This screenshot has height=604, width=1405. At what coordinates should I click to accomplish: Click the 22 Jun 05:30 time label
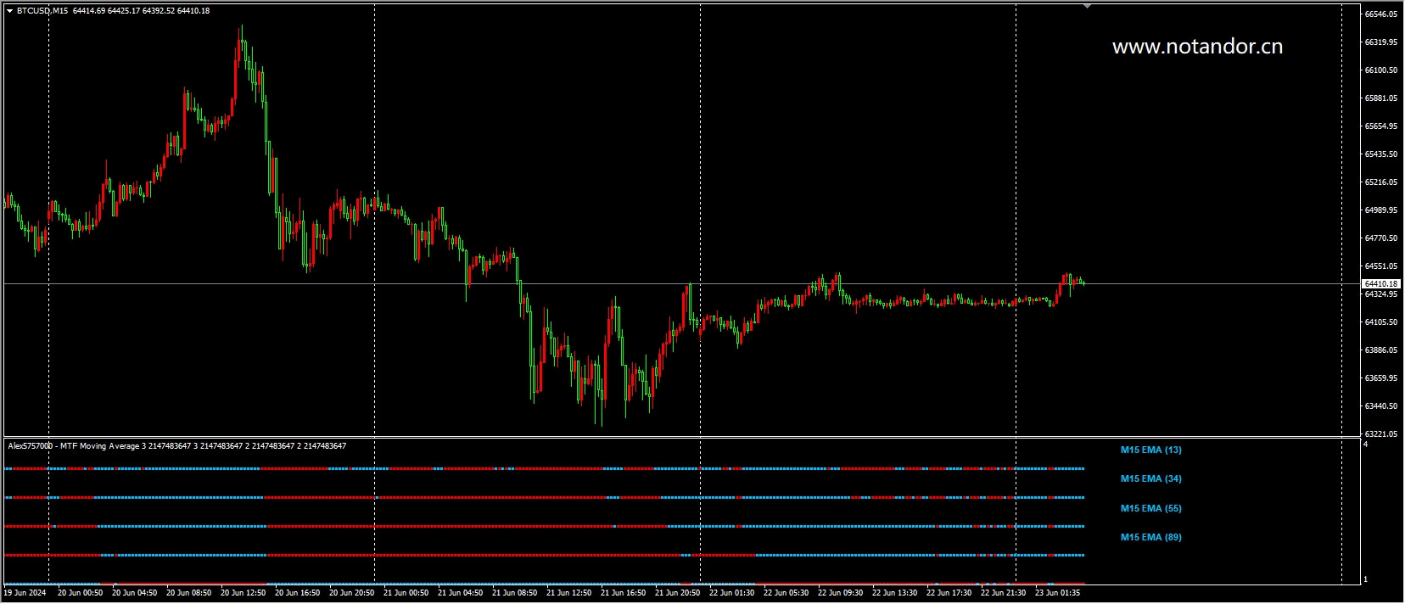786,593
